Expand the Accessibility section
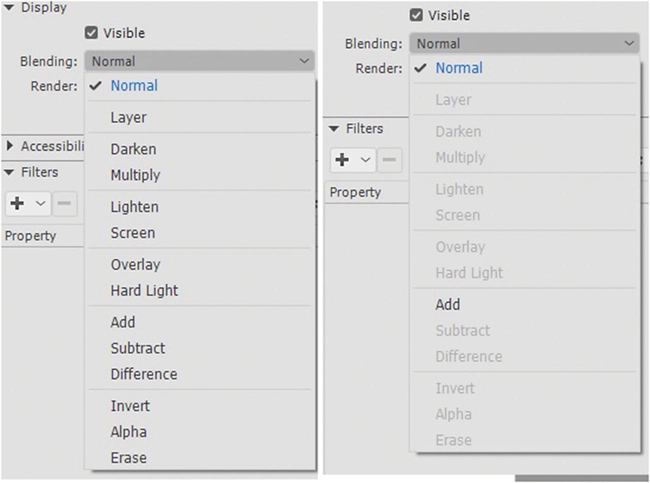Image resolution: width=650 pixels, height=483 pixels. [9, 146]
